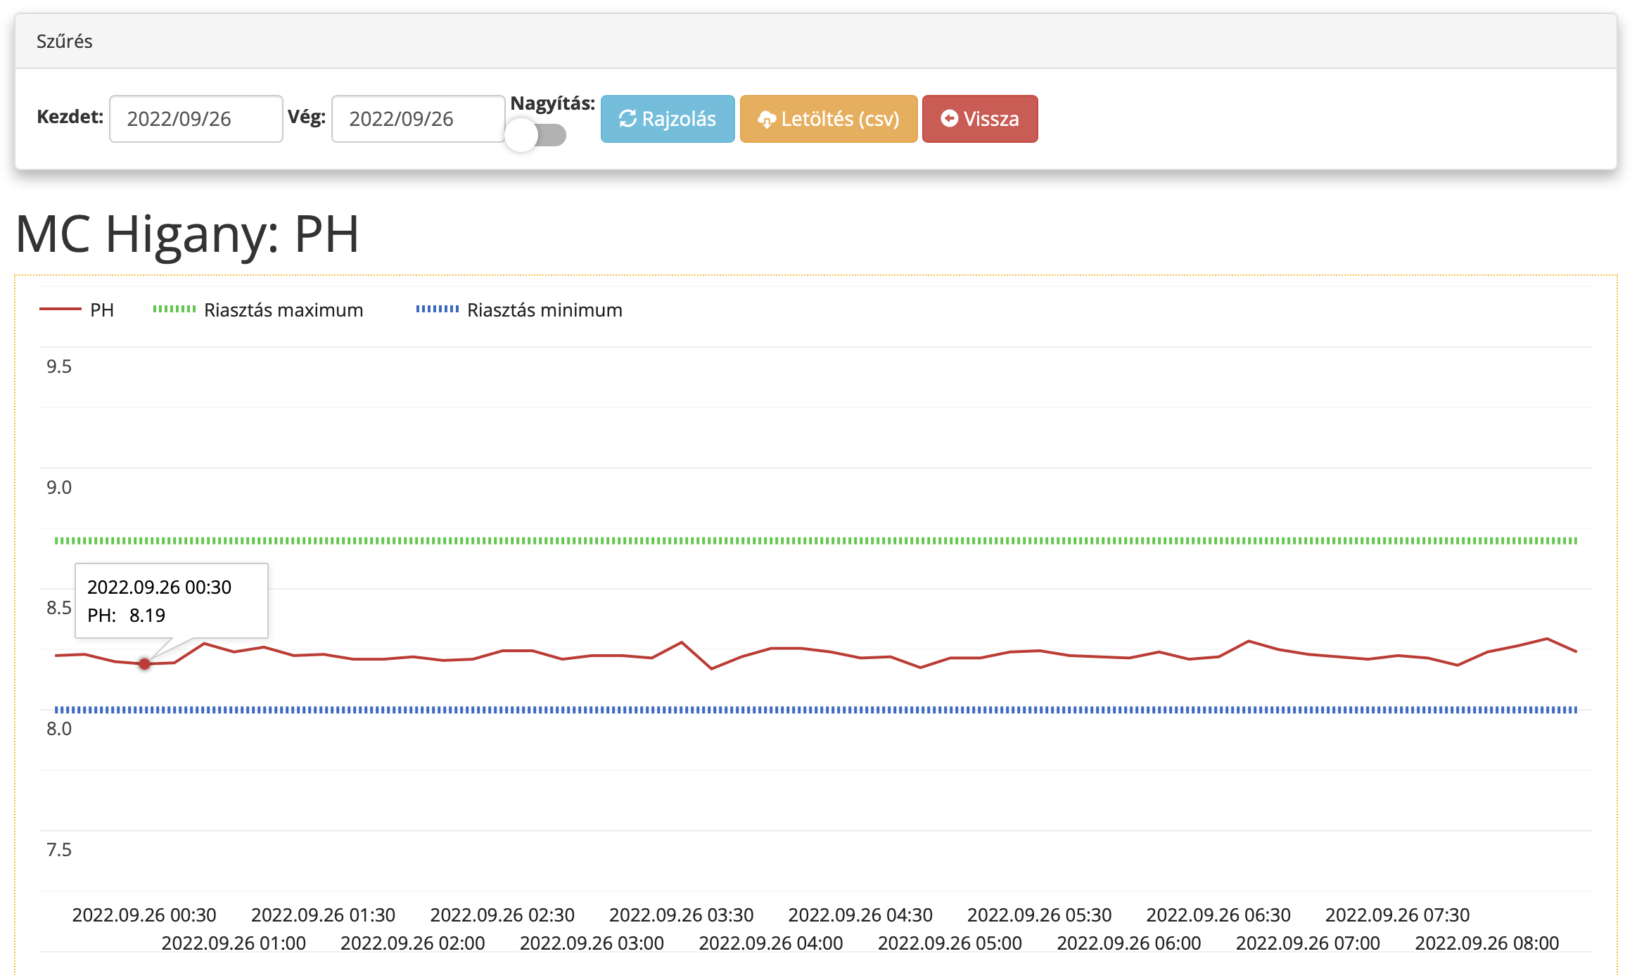Click x-axis label 2022.09.26 04:00
The width and height of the screenshot is (1632, 975).
(x=771, y=943)
